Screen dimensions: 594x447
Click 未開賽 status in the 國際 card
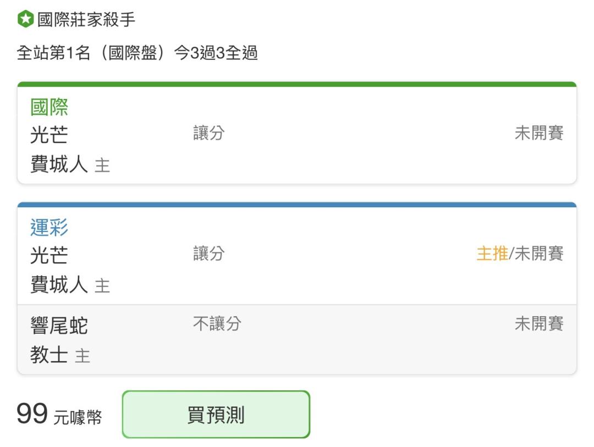538,133
